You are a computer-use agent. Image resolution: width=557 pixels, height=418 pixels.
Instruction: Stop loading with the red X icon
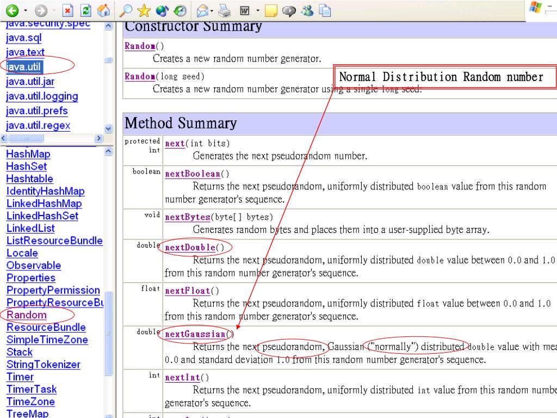click(x=67, y=11)
